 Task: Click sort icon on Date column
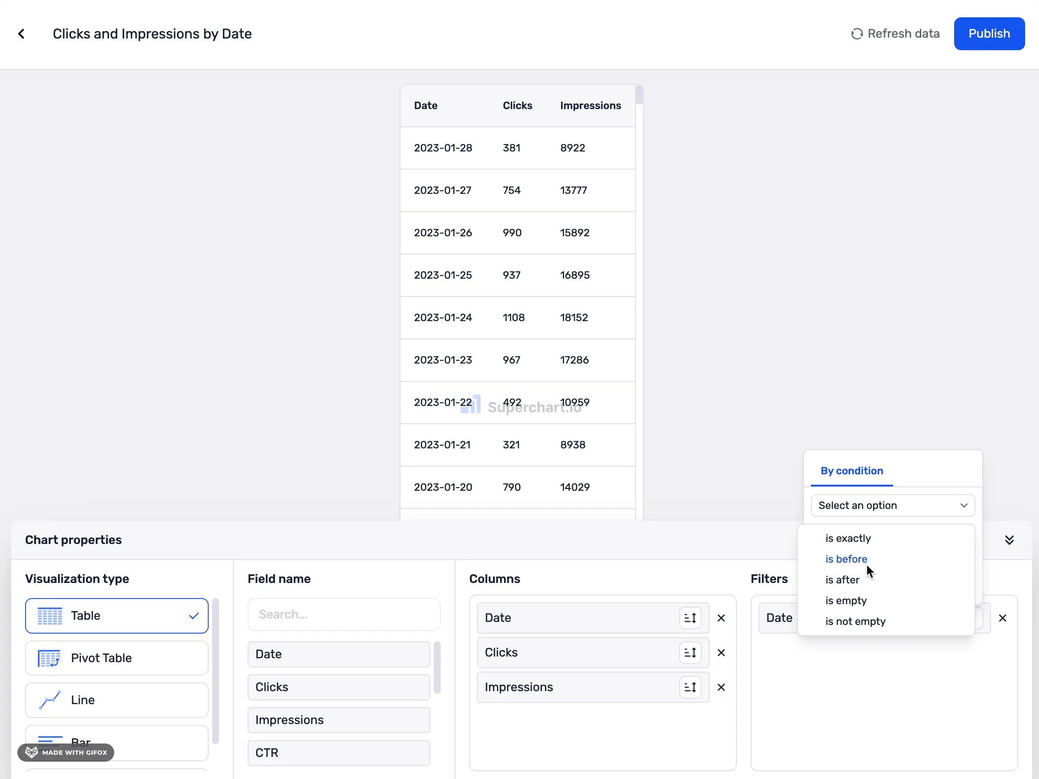(690, 618)
